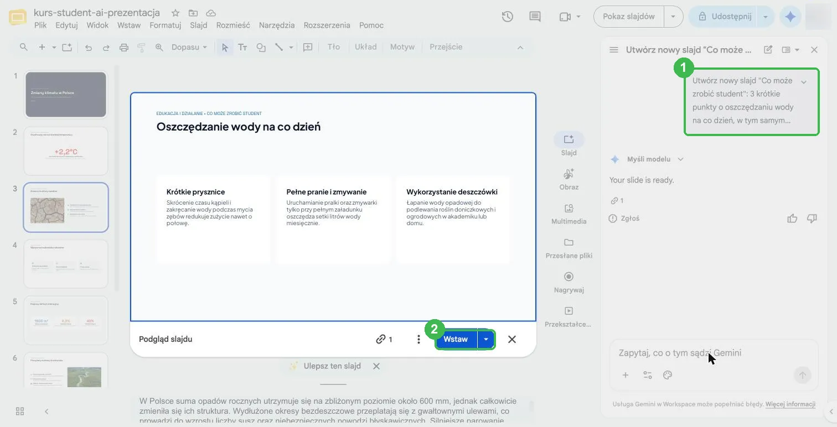This screenshot has width=837, height=427.
Task: Select slide 2 thumbnail with +2,2°C
Action: 66,151
